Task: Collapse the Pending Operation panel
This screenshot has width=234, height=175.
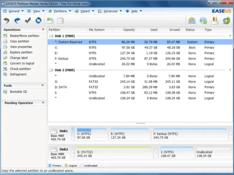Action: (x=43, y=103)
